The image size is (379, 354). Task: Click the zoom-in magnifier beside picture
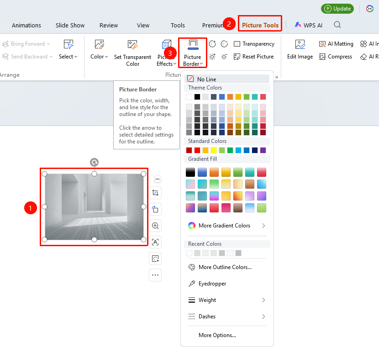[155, 226]
